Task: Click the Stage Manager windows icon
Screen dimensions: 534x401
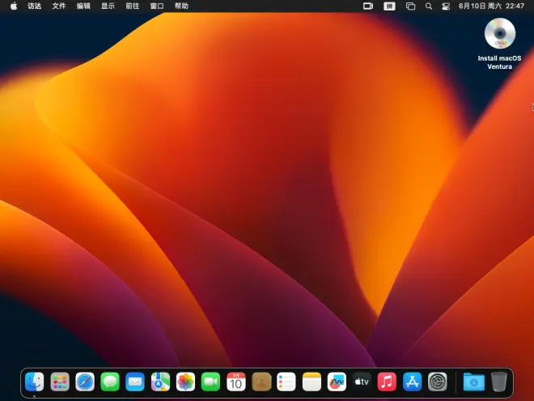Action: click(410, 6)
